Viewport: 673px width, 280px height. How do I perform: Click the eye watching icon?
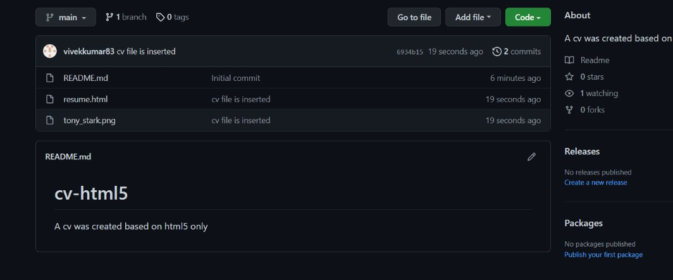point(569,94)
